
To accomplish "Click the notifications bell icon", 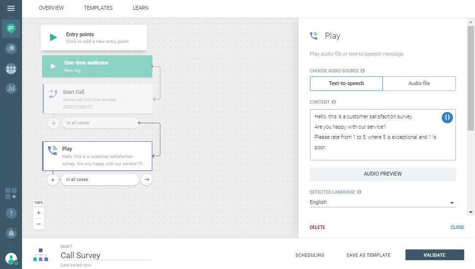I will 11,233.
